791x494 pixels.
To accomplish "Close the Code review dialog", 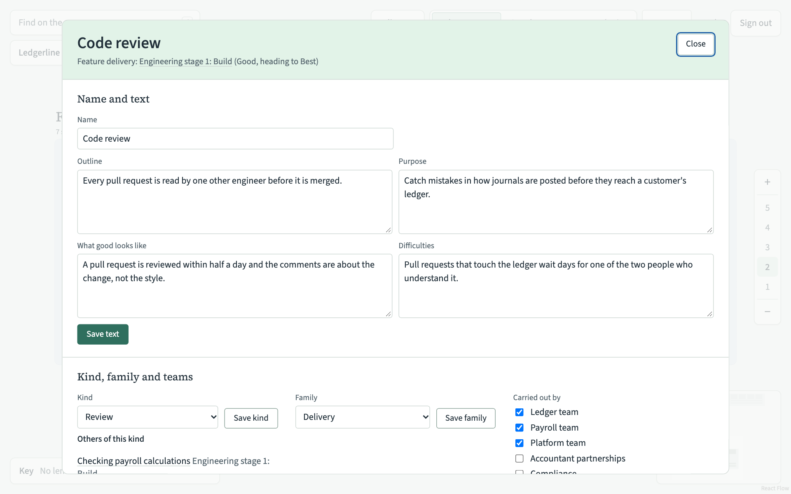I will (695, 44).
